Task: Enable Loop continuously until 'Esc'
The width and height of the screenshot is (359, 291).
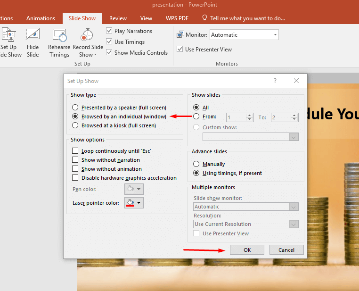Action: [x=75, y=151]
